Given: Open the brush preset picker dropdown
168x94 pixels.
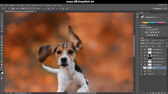Looking at the screenshot, I should [10, 9].
